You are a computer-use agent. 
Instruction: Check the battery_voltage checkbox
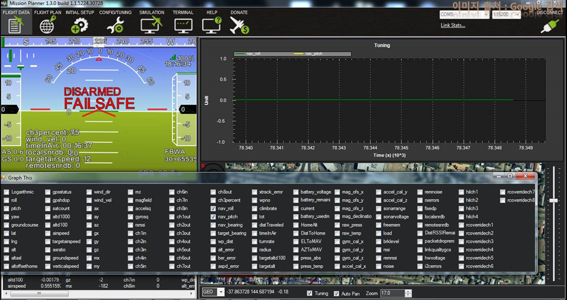pyautogui.click(x=296, y=191)
